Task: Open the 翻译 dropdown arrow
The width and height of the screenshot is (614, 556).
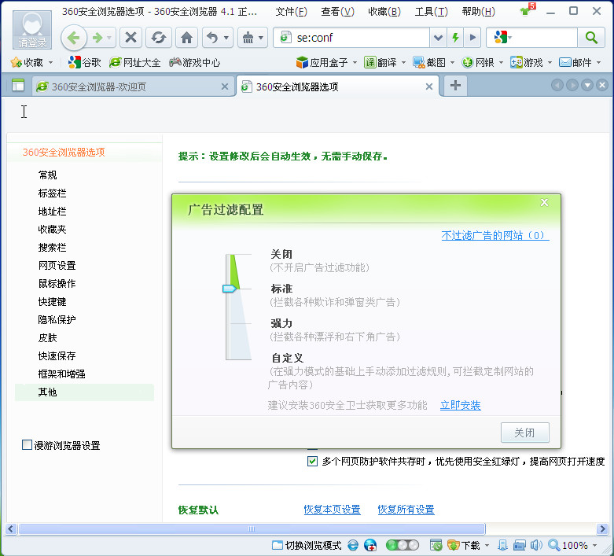Action: [x=403, y=62]
